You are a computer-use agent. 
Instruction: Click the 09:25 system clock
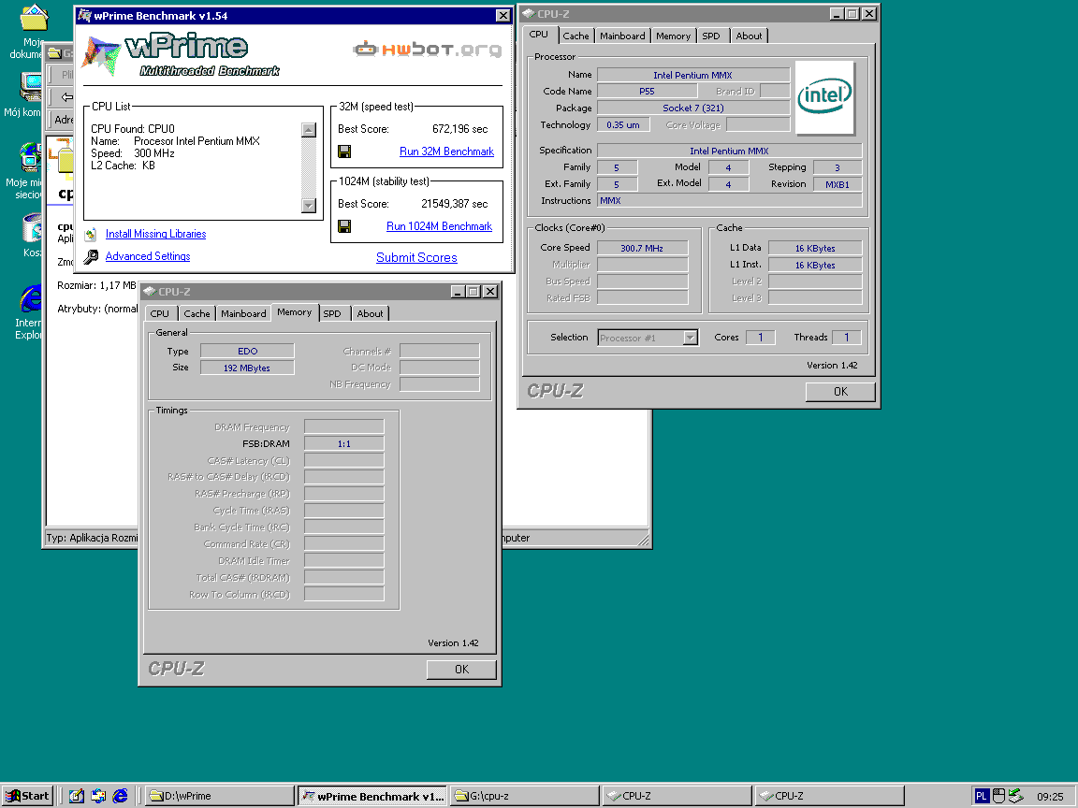tap(1050, 797)
